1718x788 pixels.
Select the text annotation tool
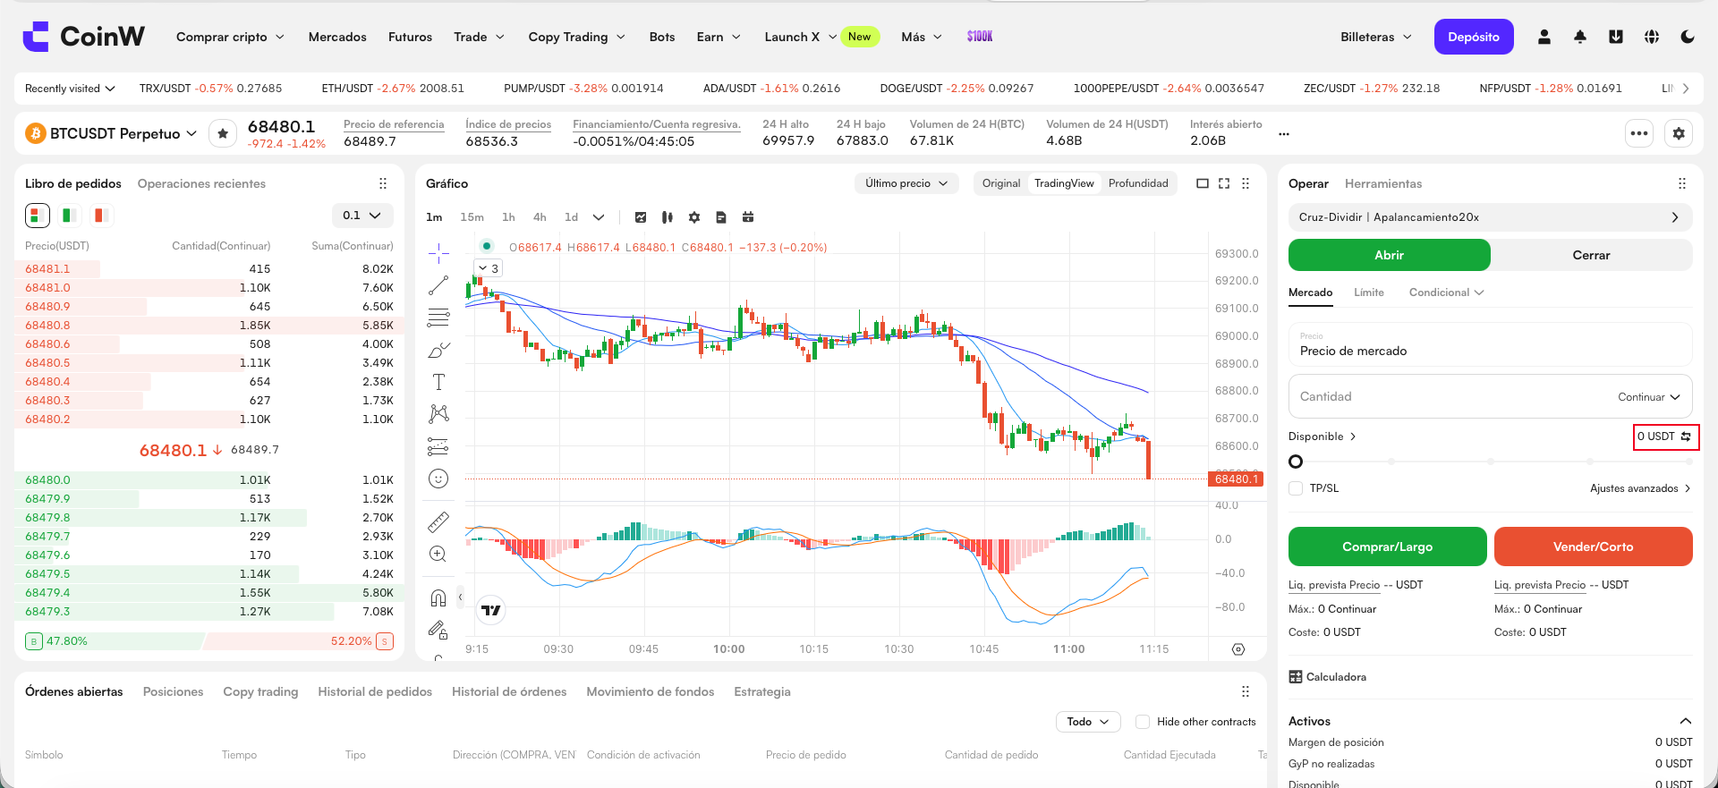438,382
